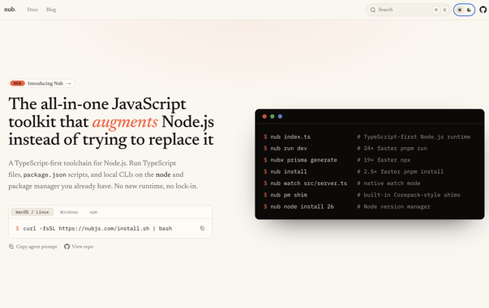The image size is (489, 308).
Task: Click the green terminal window dot
Action: click(x=272, y=116)
